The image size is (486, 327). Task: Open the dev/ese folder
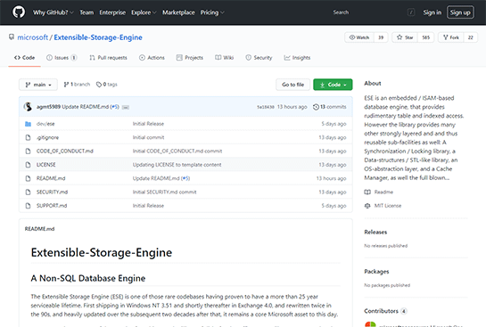point(45,124)
